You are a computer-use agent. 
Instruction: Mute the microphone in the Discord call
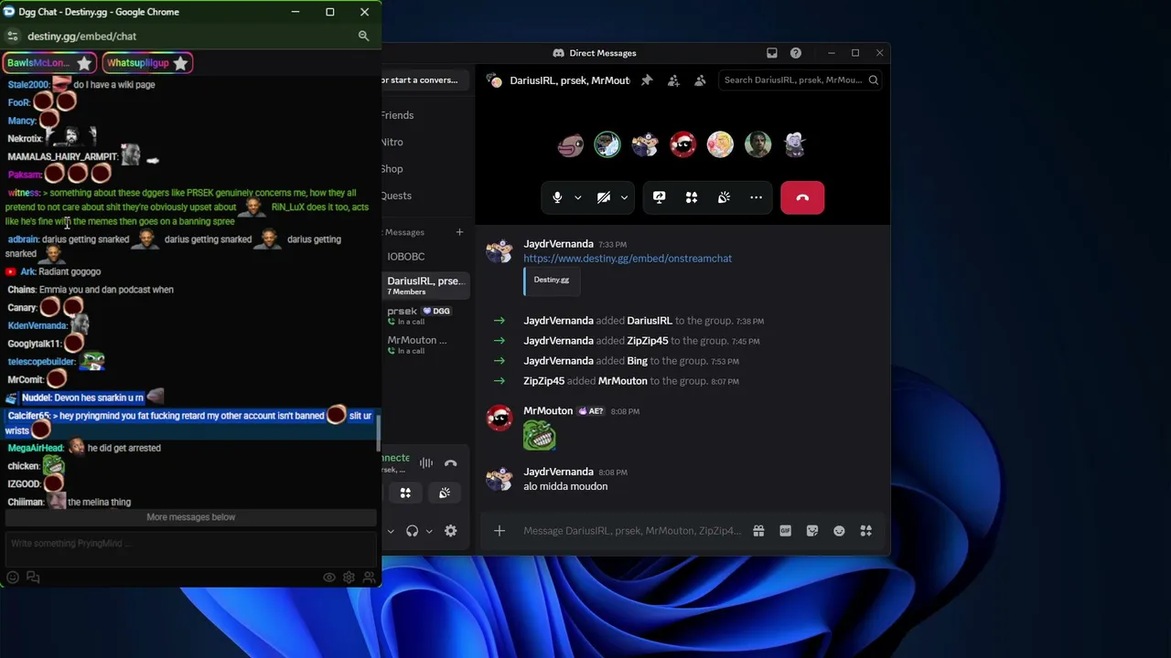[556, 197]
